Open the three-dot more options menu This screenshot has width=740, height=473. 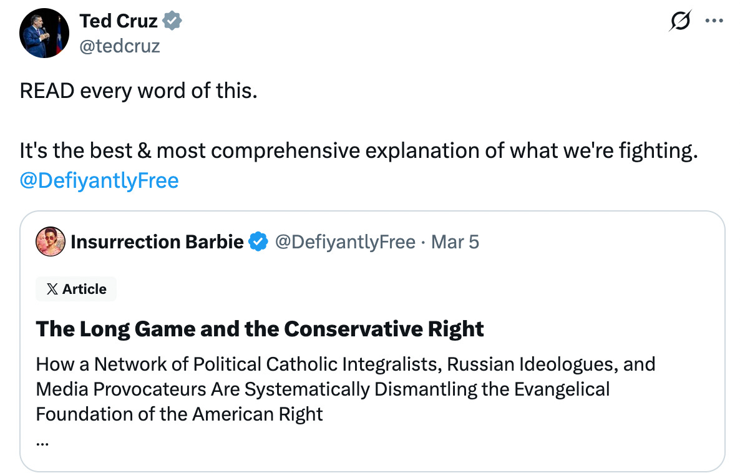[x=713, y=21]
